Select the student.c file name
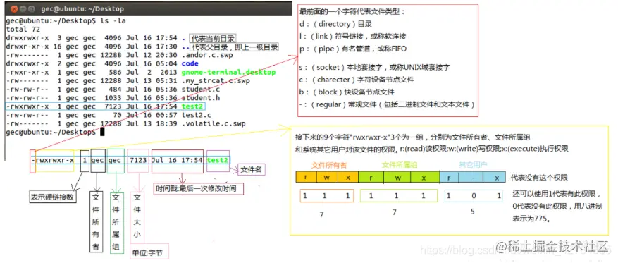This screenshot has height=263, width=618. [x=201, y=90]
